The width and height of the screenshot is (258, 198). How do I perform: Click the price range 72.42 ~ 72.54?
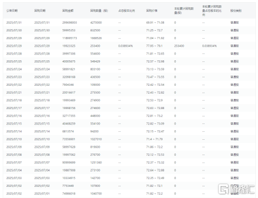[155, 85]
